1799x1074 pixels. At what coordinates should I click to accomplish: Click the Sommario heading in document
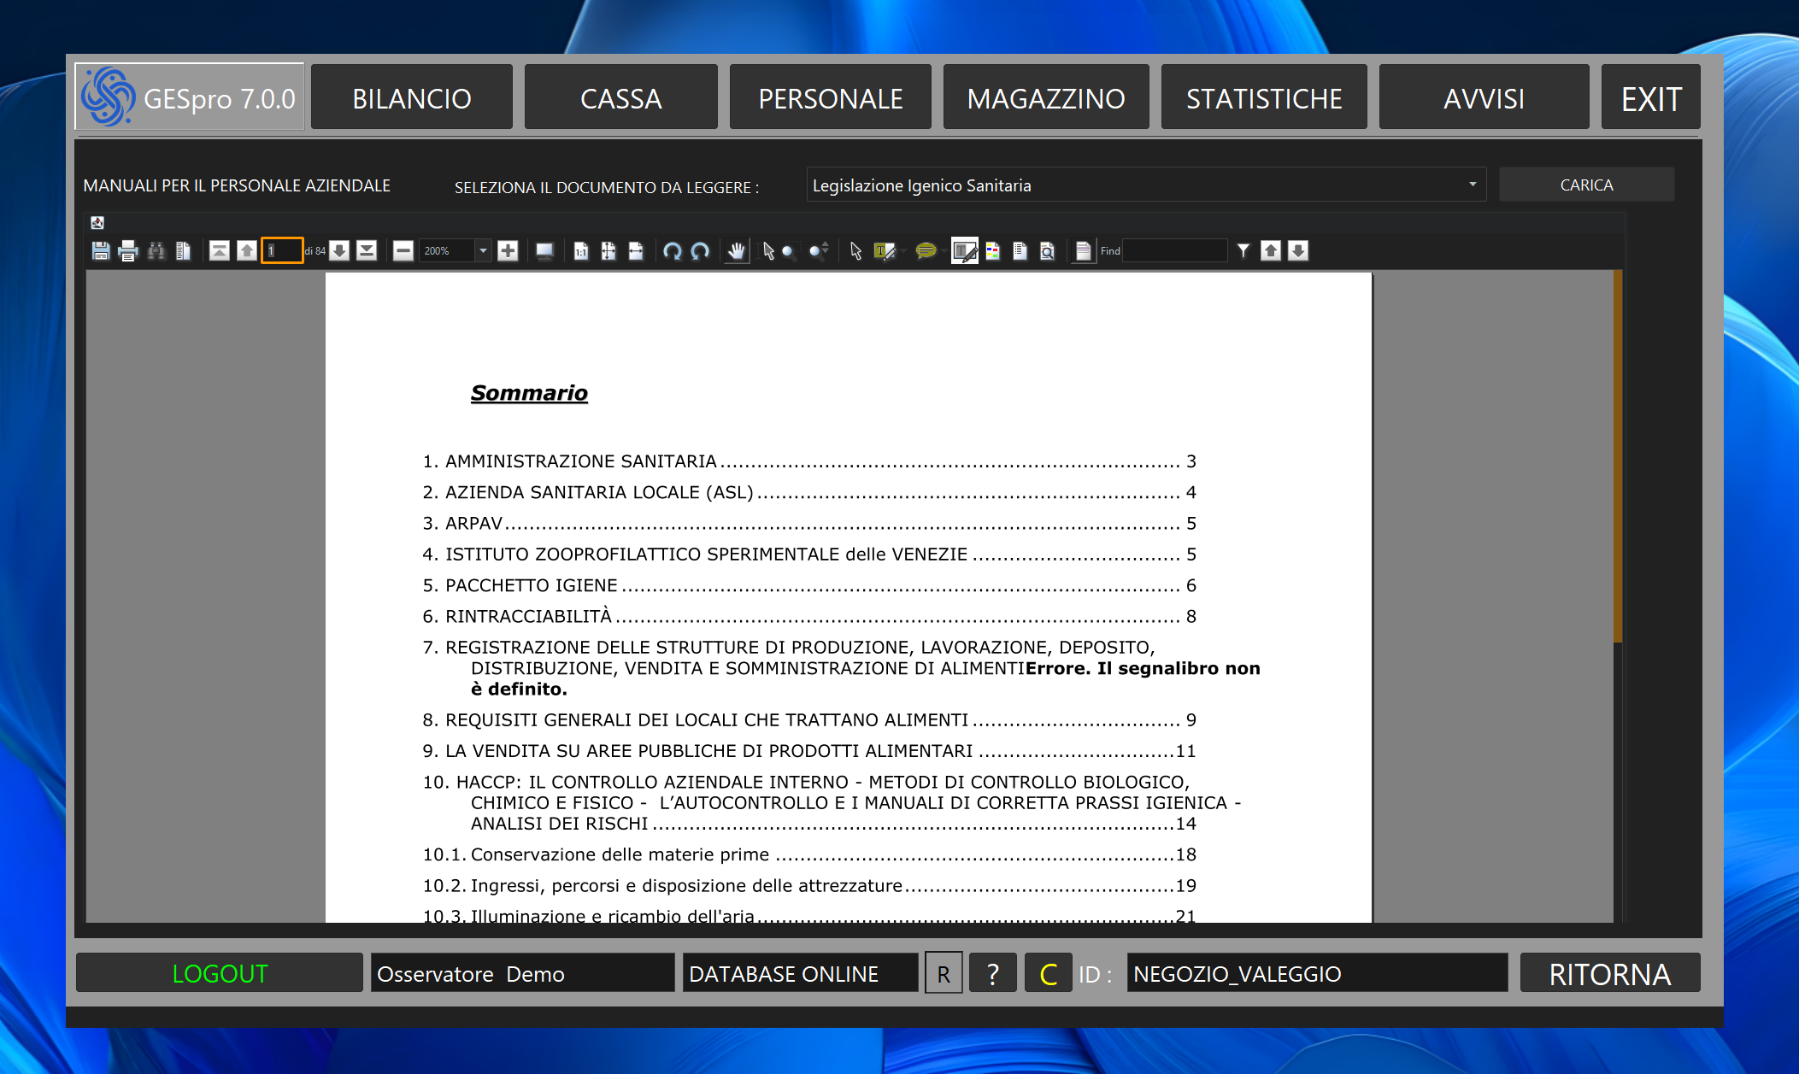click(529, 393)
